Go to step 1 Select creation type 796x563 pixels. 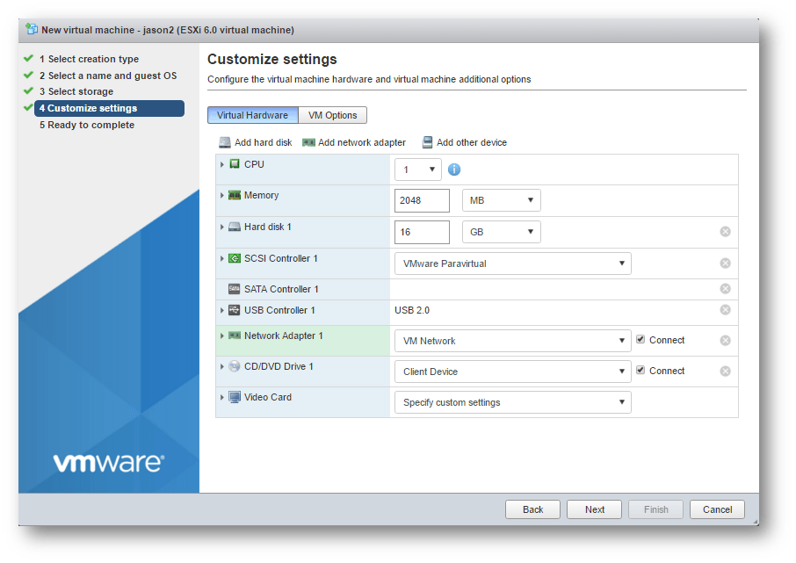click(89, 59)
